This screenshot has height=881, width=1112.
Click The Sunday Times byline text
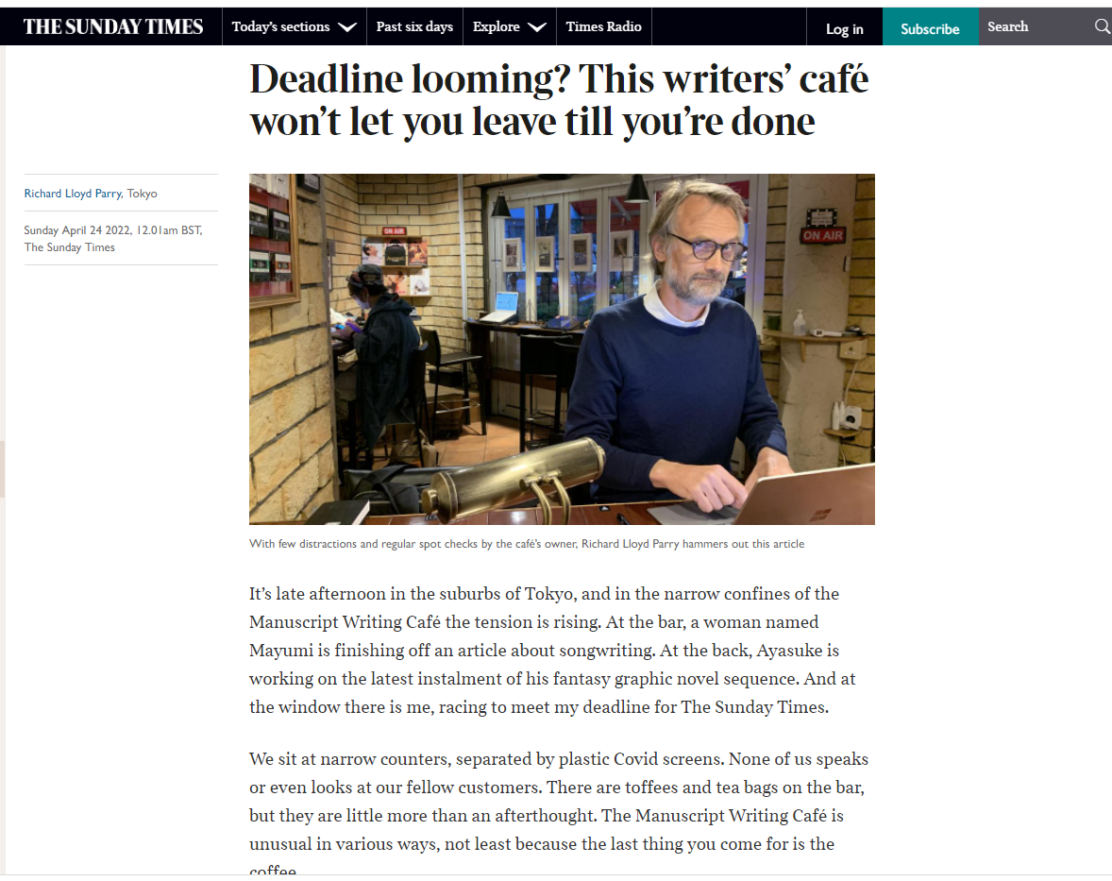click(70, 247)
